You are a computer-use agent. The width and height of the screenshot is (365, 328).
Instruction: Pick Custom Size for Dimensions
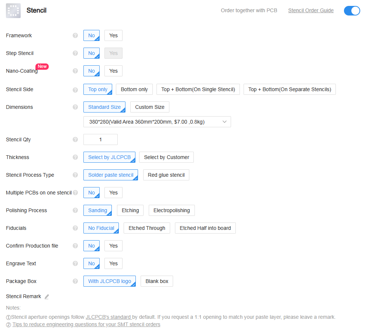pos(149,107)
